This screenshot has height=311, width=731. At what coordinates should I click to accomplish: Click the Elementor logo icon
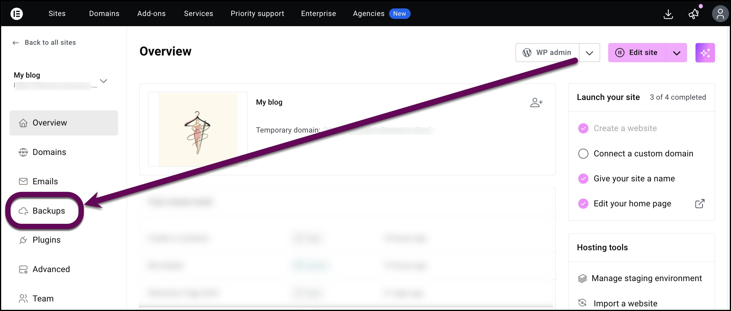pos(17,13)
